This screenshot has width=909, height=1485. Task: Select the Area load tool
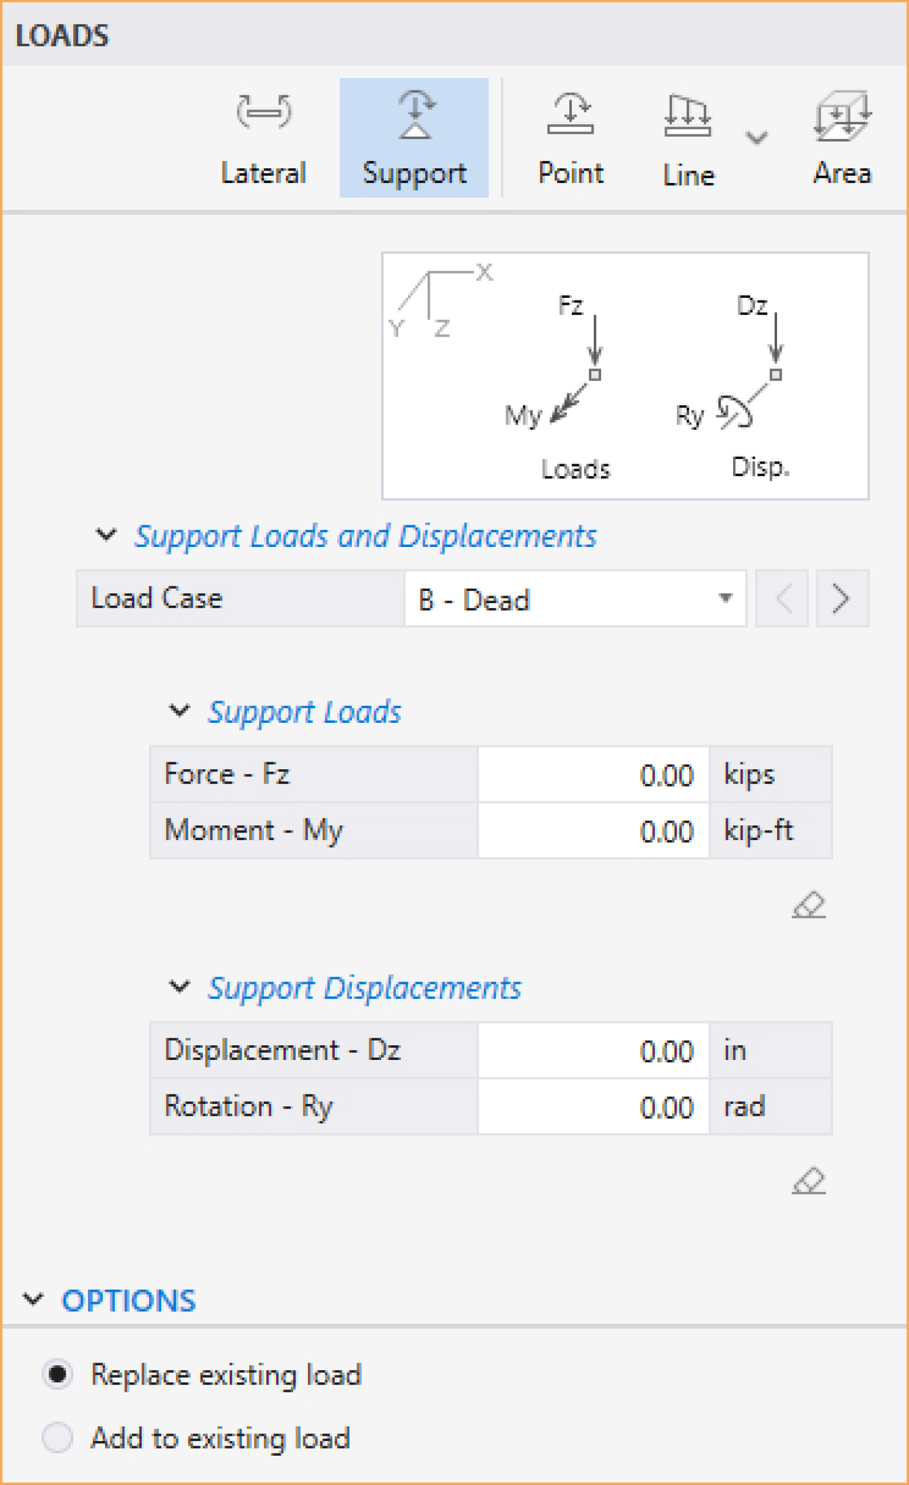(843, 138)
